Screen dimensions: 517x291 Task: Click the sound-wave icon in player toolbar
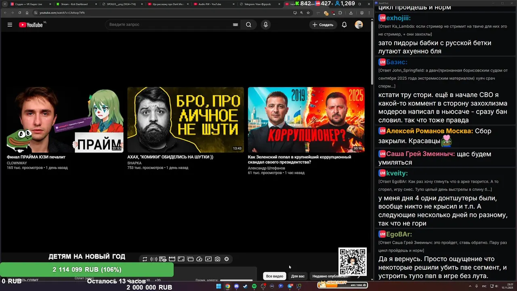point(153,259)
